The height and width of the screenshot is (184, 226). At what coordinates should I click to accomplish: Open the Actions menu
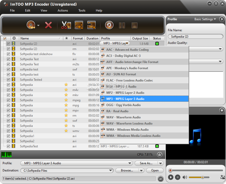coord(63,11)
